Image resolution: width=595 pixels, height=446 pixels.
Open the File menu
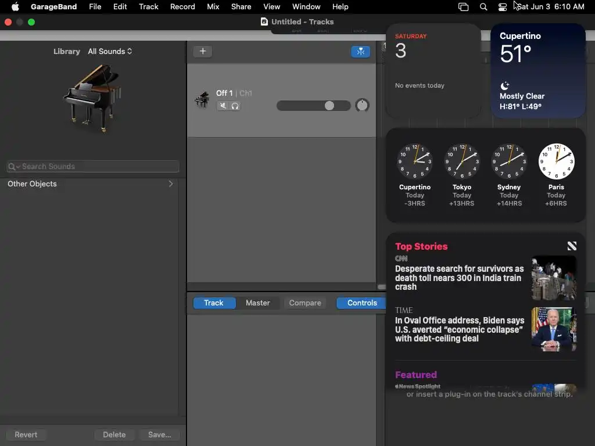click(x=95, y=6)
